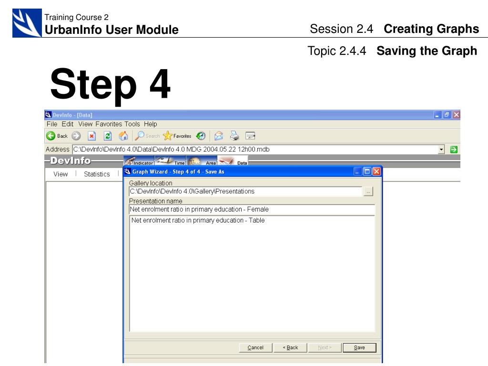
Task: Minimize the main DevInfo window
Action: (437, 115)
